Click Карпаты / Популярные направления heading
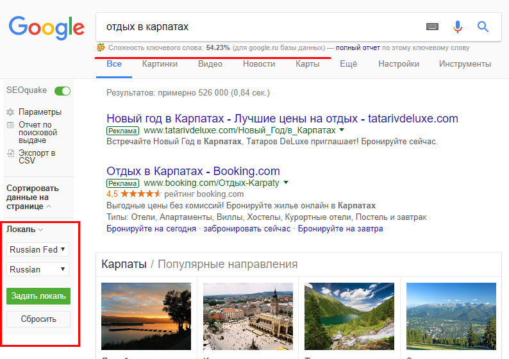The image size is (509, 359). pos(199,264)
